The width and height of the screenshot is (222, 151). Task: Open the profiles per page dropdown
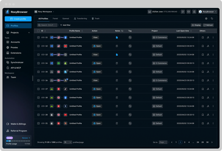click(x=68, y=142)
